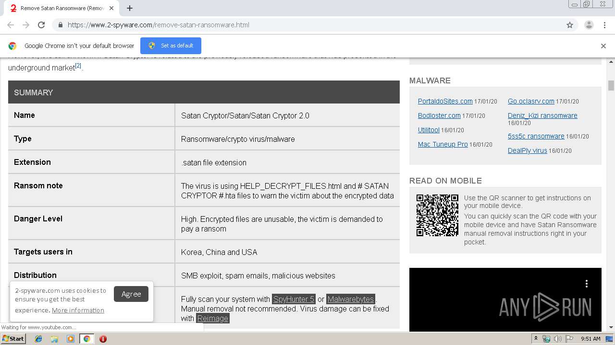Open the Go.oclasrv.com malware entry
Viewport: 615px width, 345px height.
coord(531,101)
